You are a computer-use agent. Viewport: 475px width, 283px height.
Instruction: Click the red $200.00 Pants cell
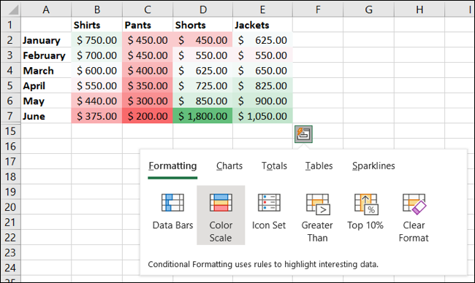pyautogui.click(x=148, y=116)
